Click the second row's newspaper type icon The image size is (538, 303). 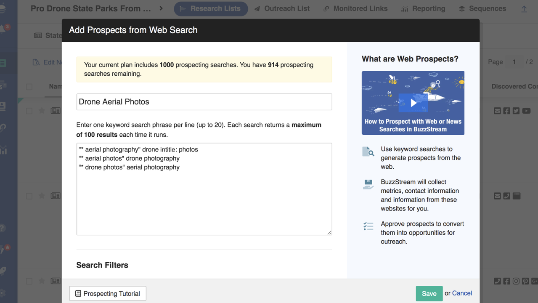pyautogui.click(x=56, y=196)
